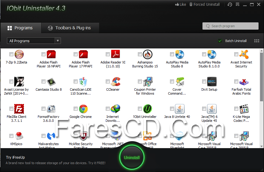The image size is (264, 172).
Task: Select the DivX Setup icon
Action: (212, 82)
